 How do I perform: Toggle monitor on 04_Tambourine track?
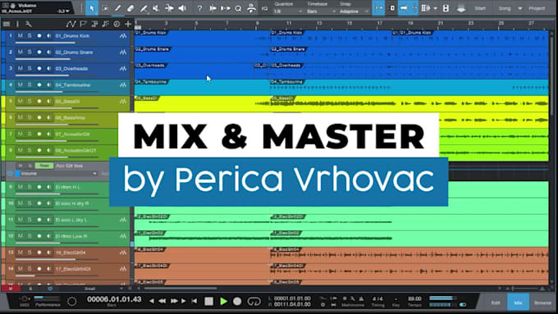(48, 84)
